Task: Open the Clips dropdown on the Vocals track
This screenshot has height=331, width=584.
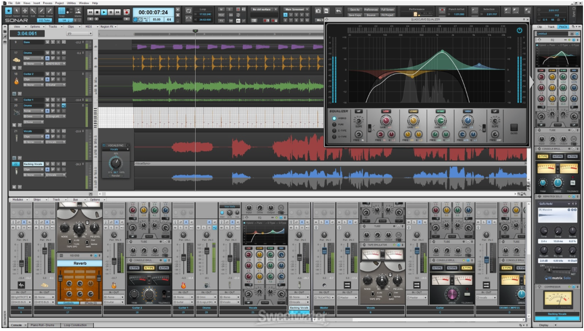Action: 33,135
